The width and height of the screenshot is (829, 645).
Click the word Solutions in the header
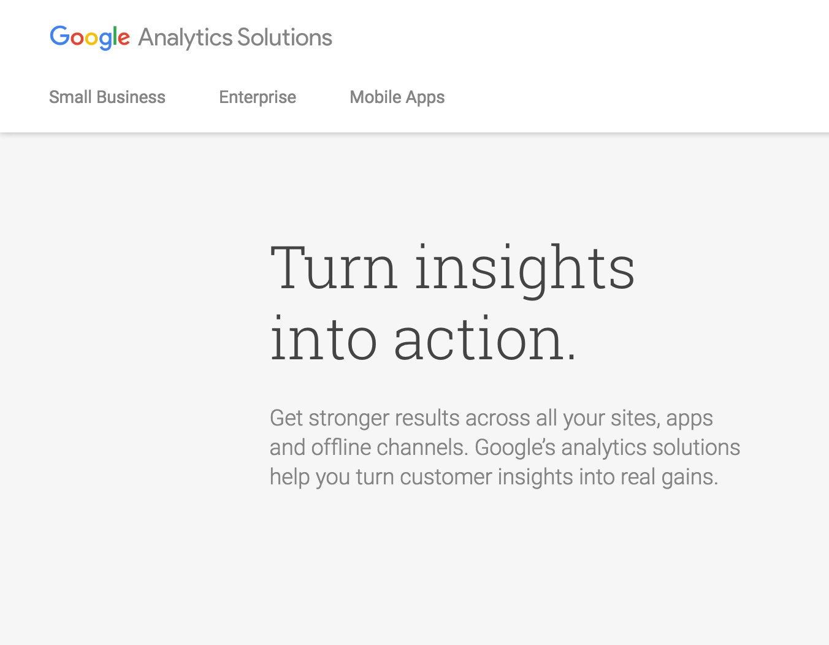[285, 37]
